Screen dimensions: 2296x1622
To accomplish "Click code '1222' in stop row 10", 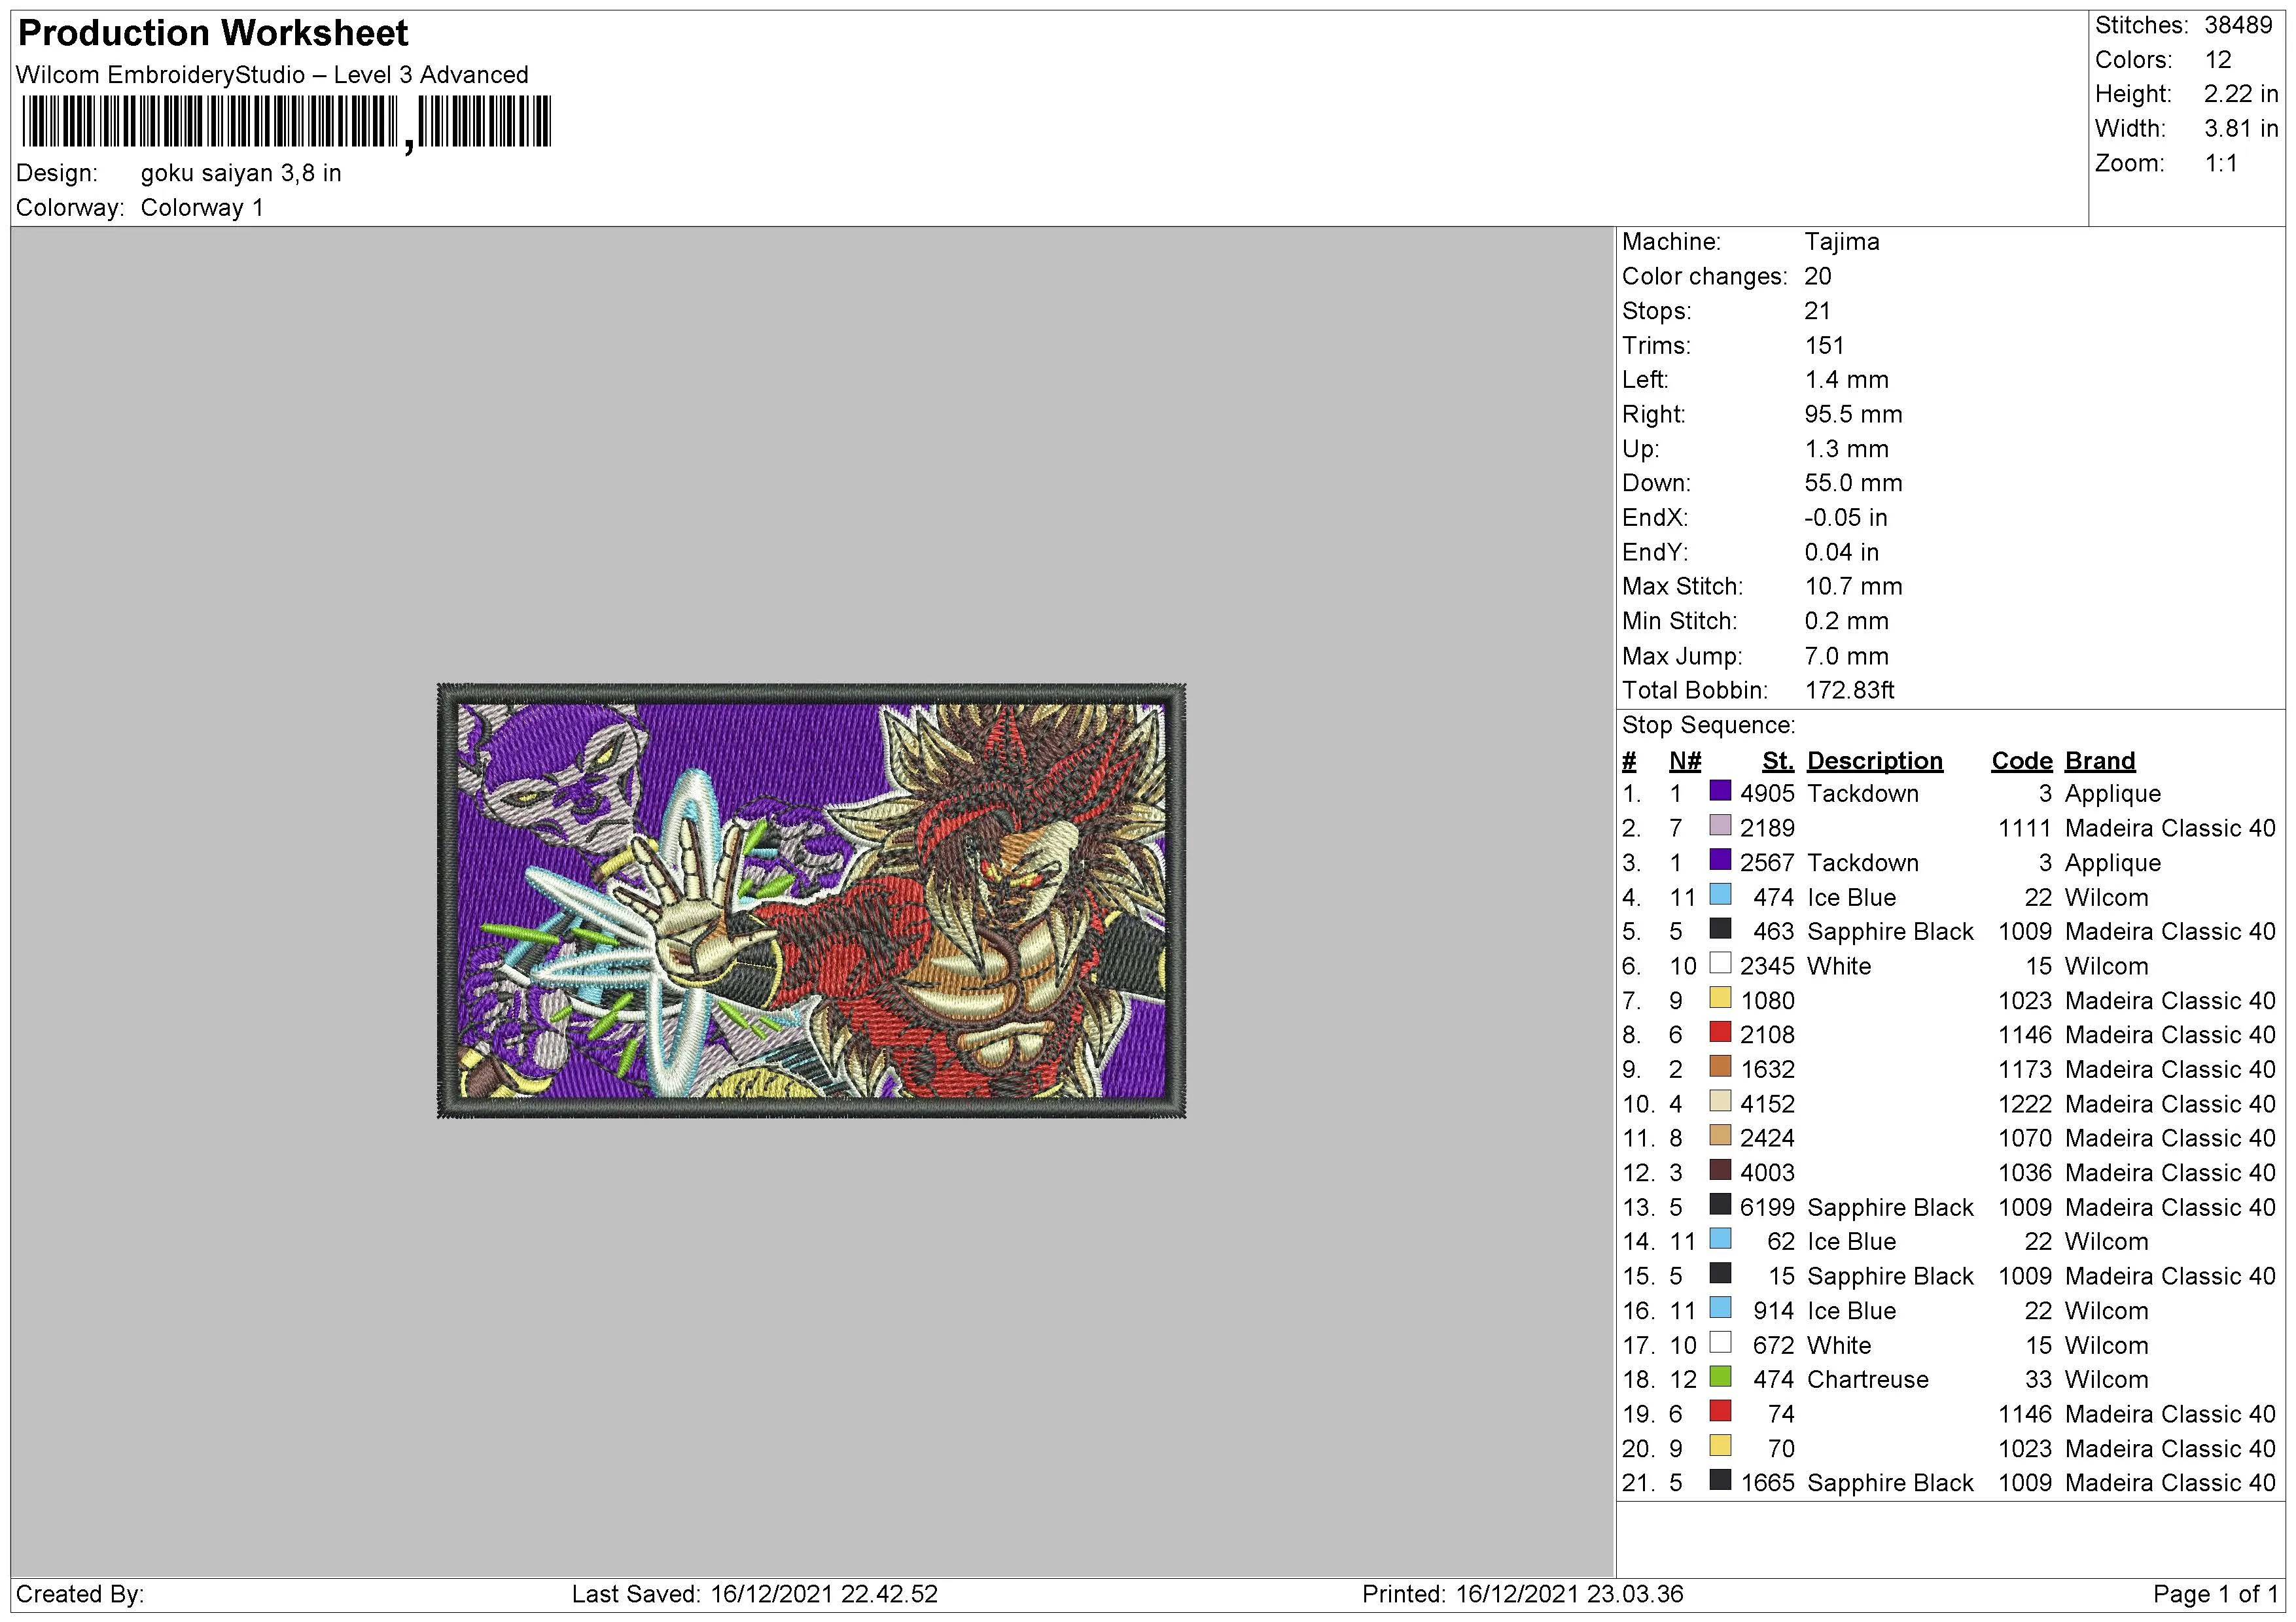I will tap(2025, 1104).
